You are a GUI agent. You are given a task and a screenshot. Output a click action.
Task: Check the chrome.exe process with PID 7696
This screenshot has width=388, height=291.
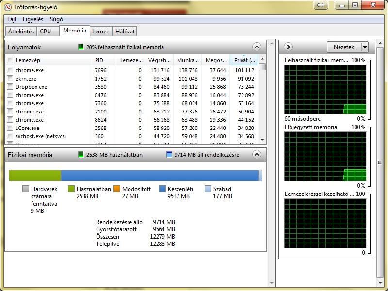point(10,70)
